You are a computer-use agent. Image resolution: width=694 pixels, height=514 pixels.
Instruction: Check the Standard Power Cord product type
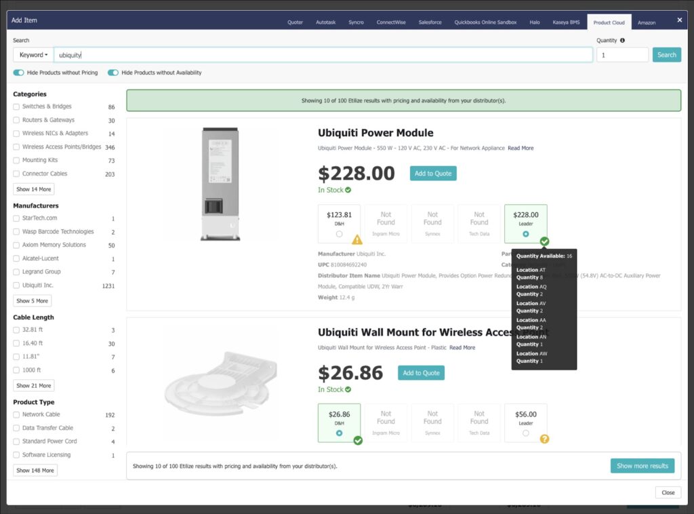[x=16, y=441]
